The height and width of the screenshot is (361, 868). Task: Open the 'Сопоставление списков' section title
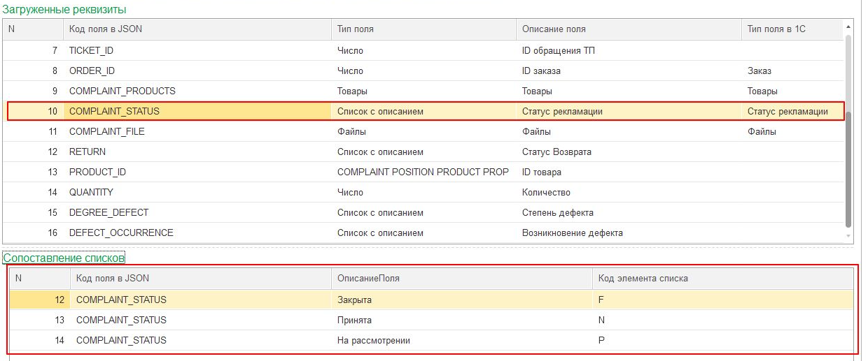pos(64,258)
